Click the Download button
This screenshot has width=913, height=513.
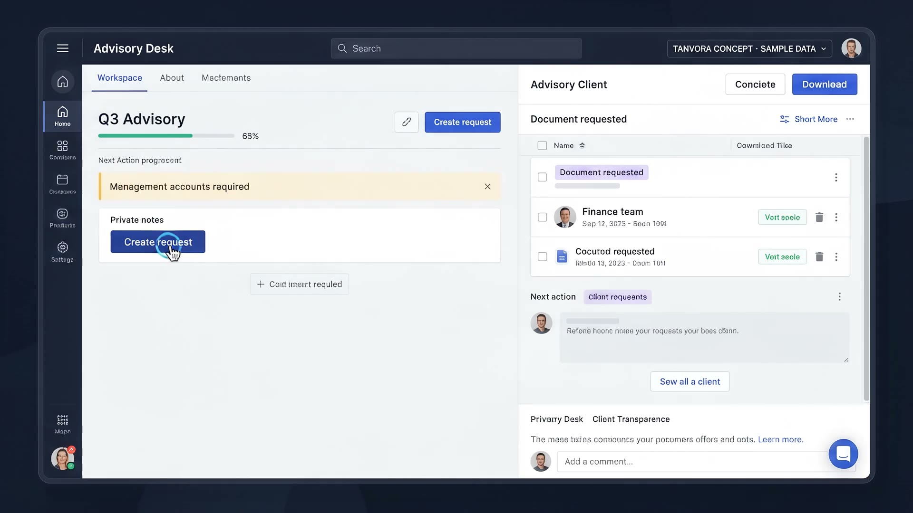[825, 84]
